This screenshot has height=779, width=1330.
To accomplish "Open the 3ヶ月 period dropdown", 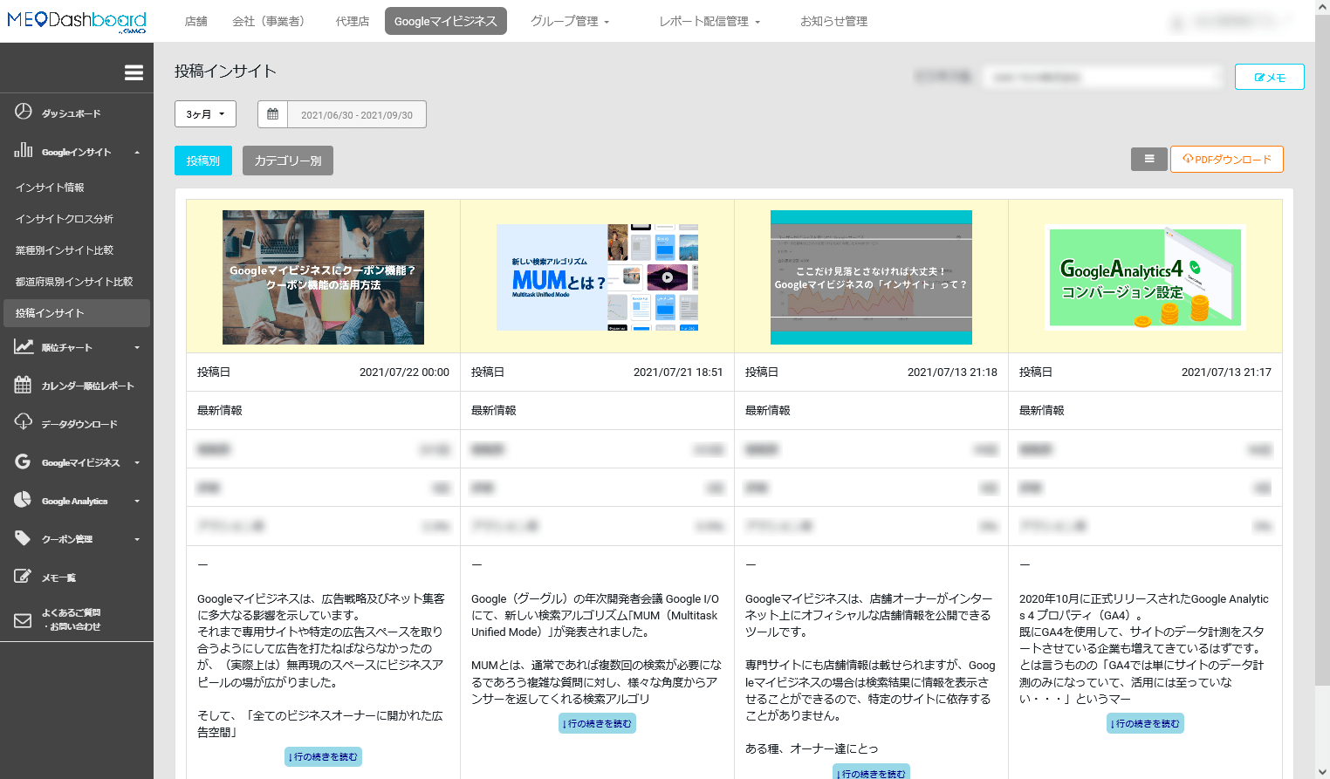I will click(x=205, y=114).
